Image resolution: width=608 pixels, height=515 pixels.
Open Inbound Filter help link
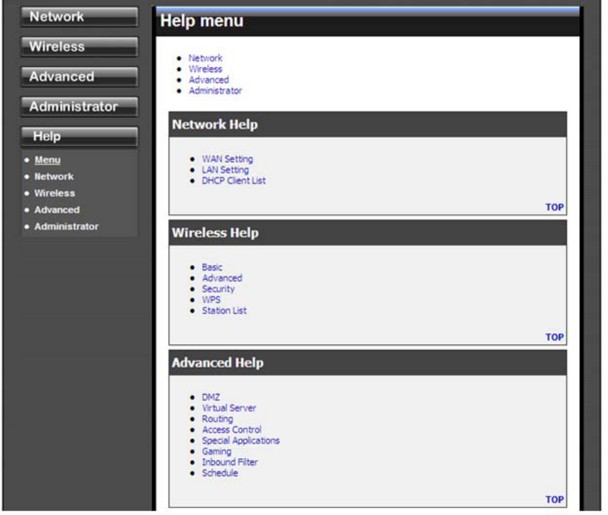230,462
